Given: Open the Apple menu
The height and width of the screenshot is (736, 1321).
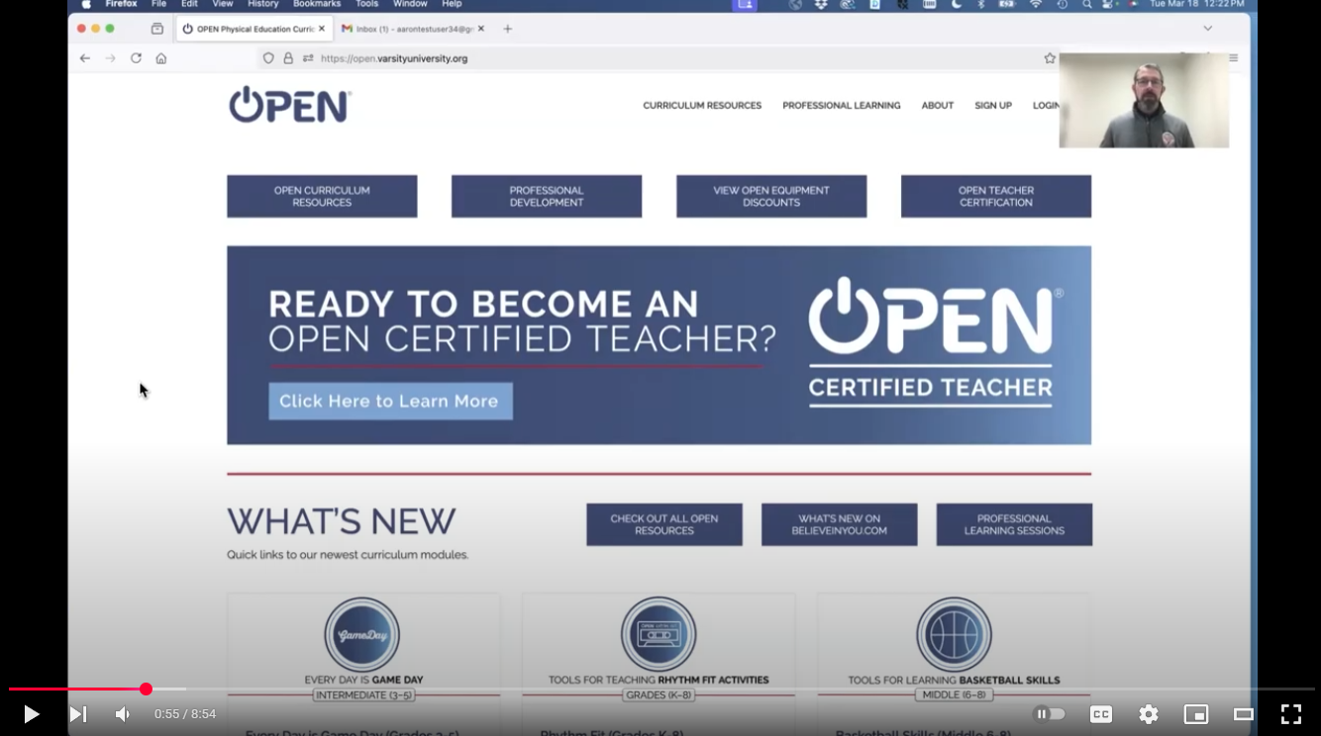Looking at the screenshot, I should (x=85, y=5).
